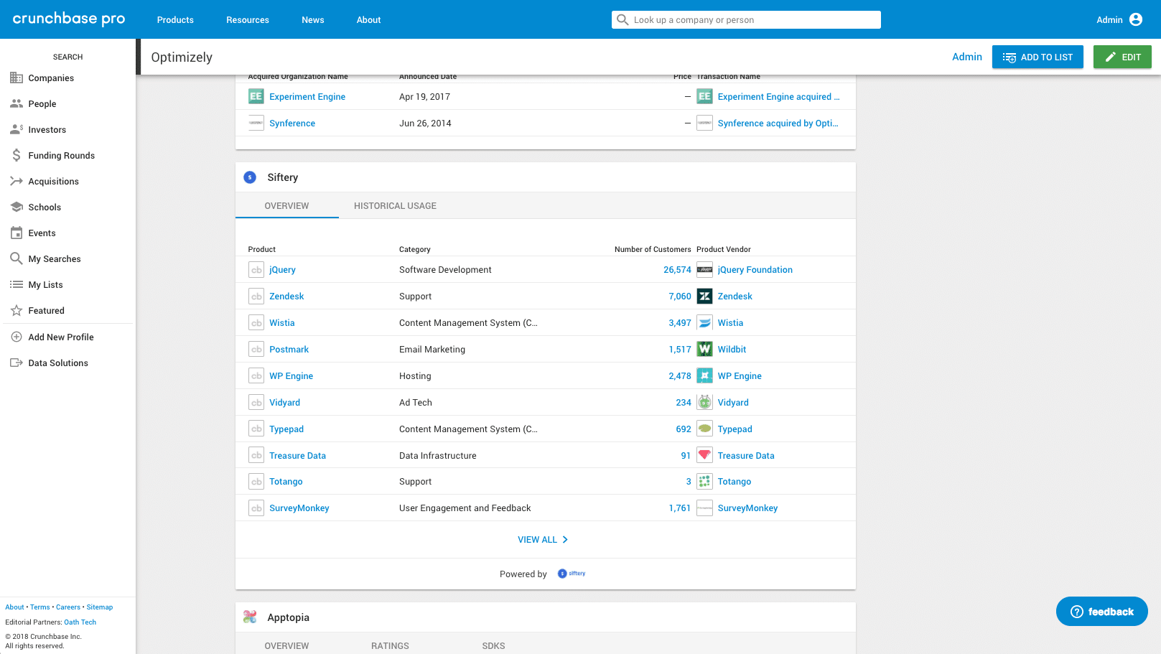Screen dimensions: 1161x654
Task: Click the Siftery section logo icon
Action: 250,177
